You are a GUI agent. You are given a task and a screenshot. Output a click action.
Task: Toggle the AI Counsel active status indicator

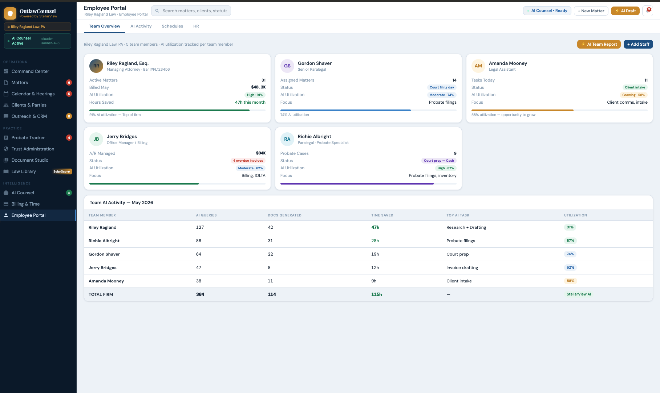pyautogui.click(x=37, y=41)
